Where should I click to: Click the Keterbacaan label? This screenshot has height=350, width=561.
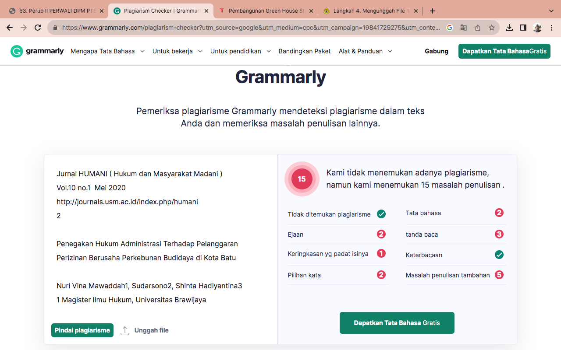(x=424, y=255)
